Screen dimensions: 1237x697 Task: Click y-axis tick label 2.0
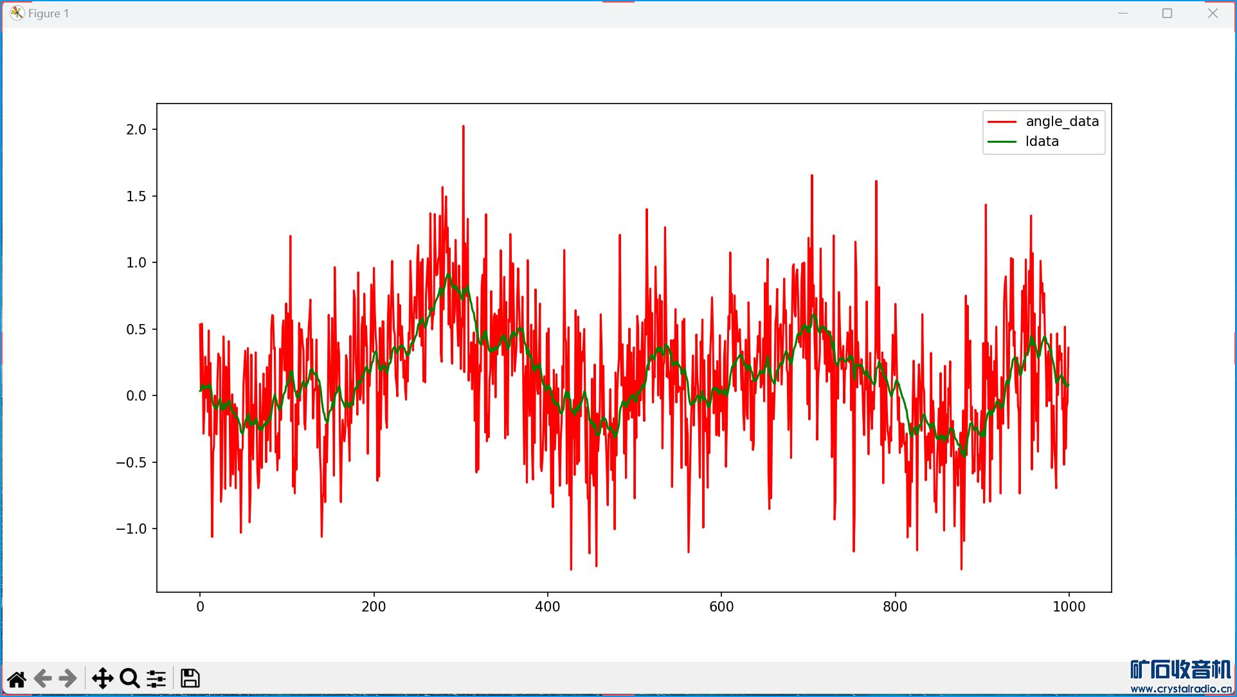[136, 129]
